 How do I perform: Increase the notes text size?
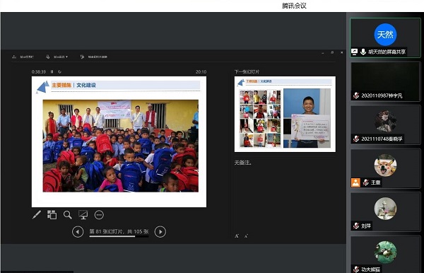click(237, 236)
